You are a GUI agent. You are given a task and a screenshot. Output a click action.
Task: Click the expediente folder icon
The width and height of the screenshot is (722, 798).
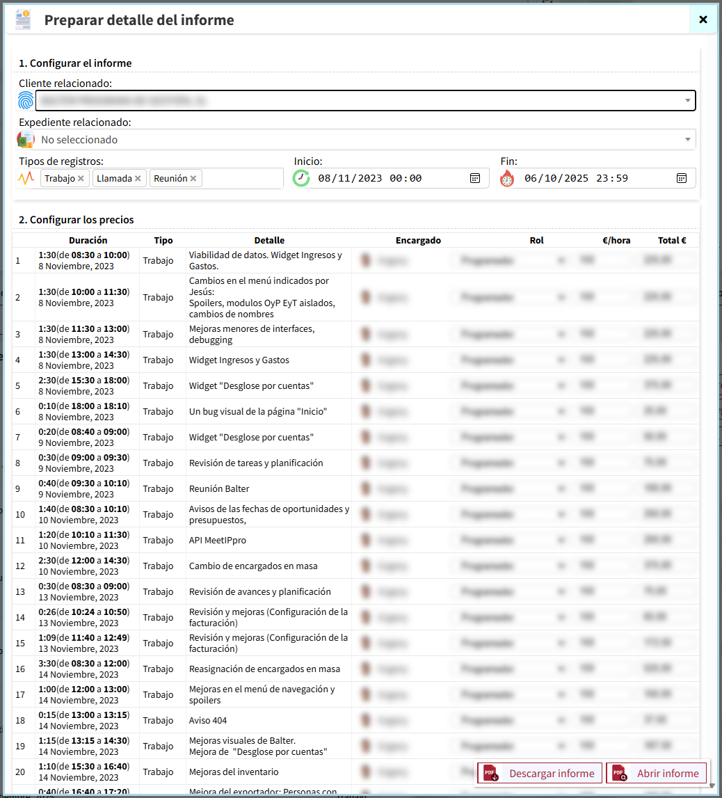26,140
